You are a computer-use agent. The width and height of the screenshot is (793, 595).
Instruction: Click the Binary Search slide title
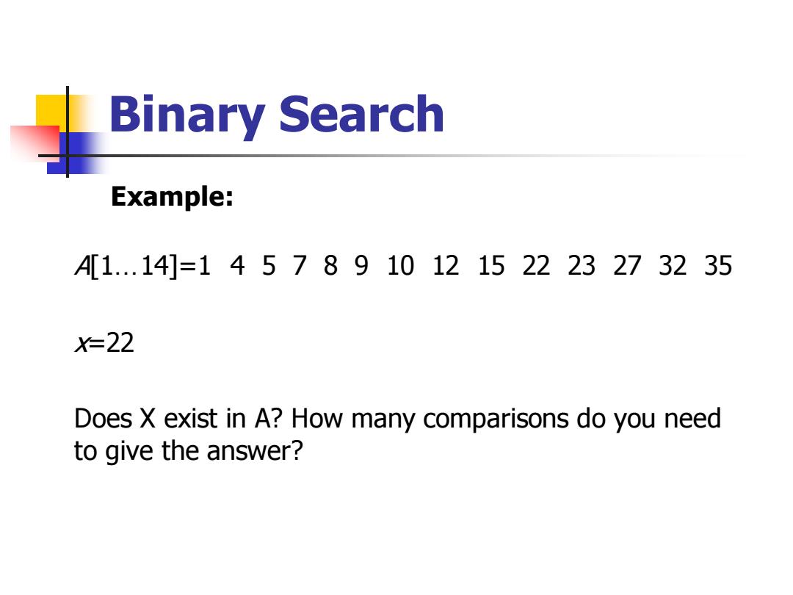276,116
